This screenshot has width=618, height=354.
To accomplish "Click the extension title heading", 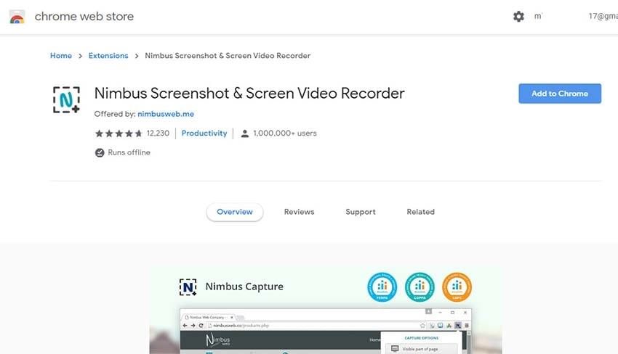I will (x=249, y=94).
